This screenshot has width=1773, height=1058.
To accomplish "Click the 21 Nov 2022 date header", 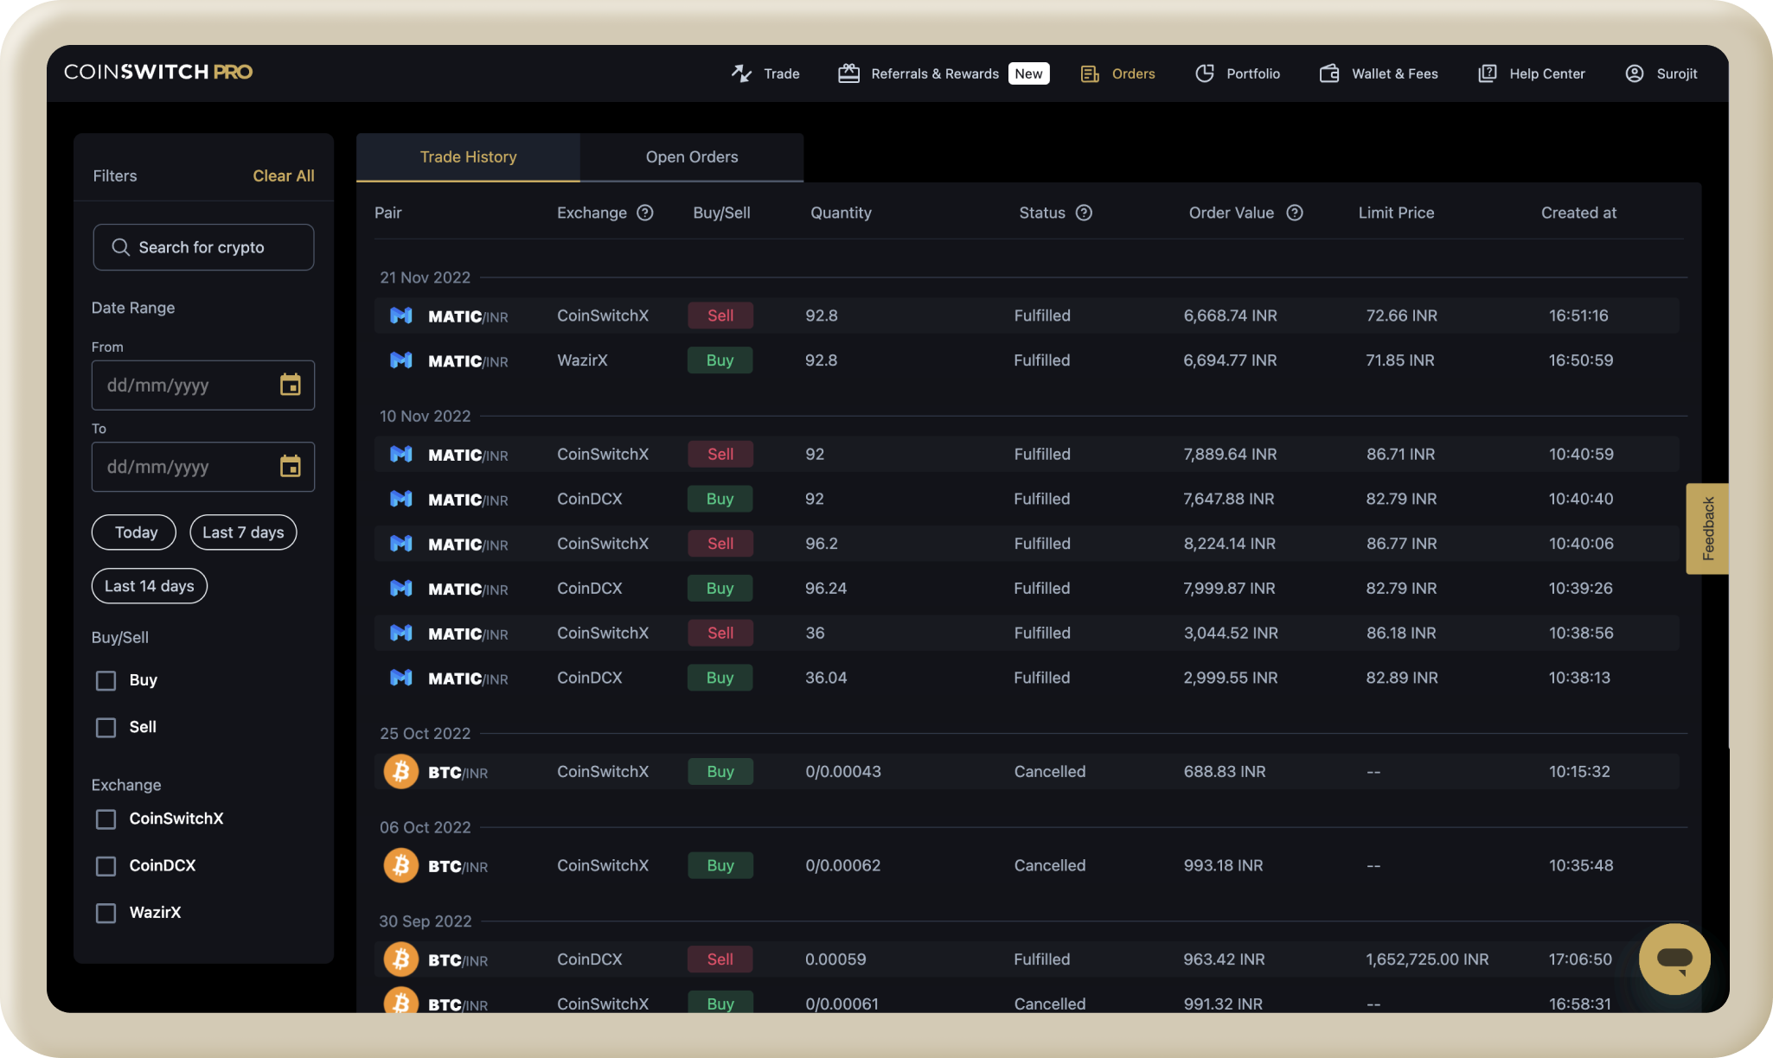I will coord(426,277).
